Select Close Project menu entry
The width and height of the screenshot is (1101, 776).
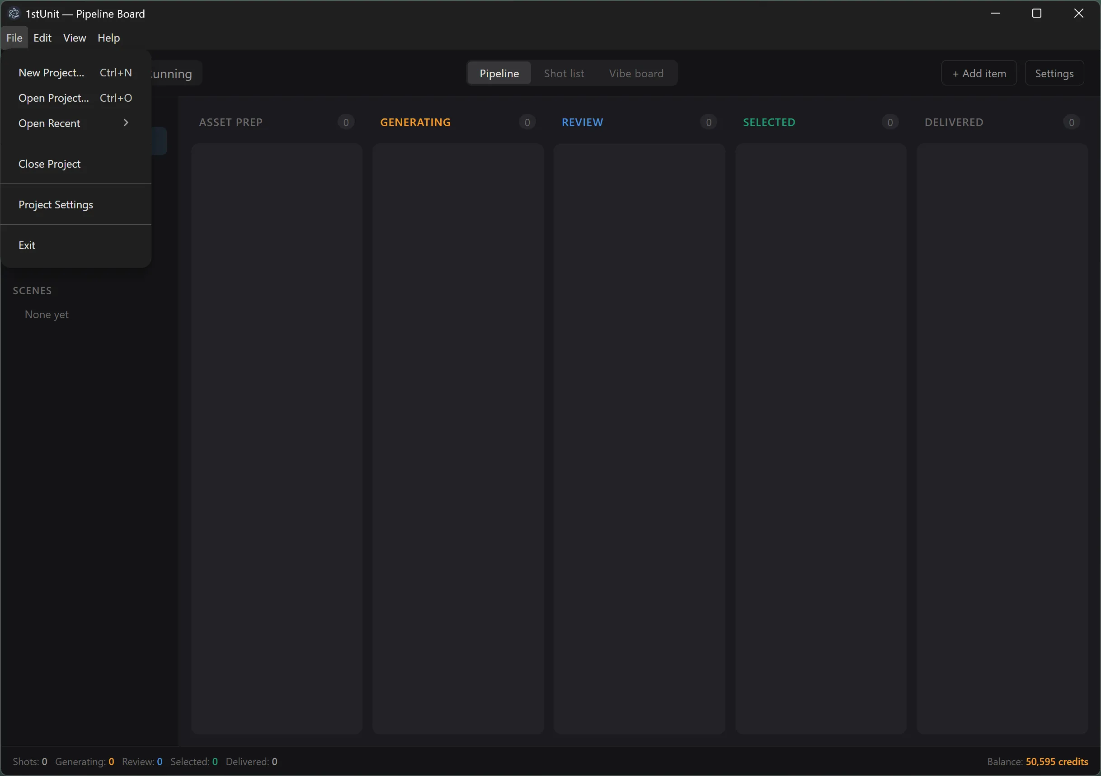(x=76, y=164)
